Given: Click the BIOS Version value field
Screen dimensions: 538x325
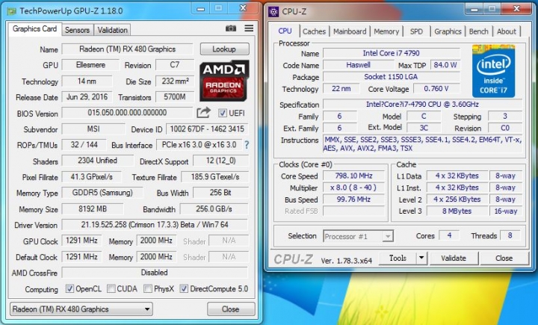Looking at the screenshot, I should click(x=127, y=113).
